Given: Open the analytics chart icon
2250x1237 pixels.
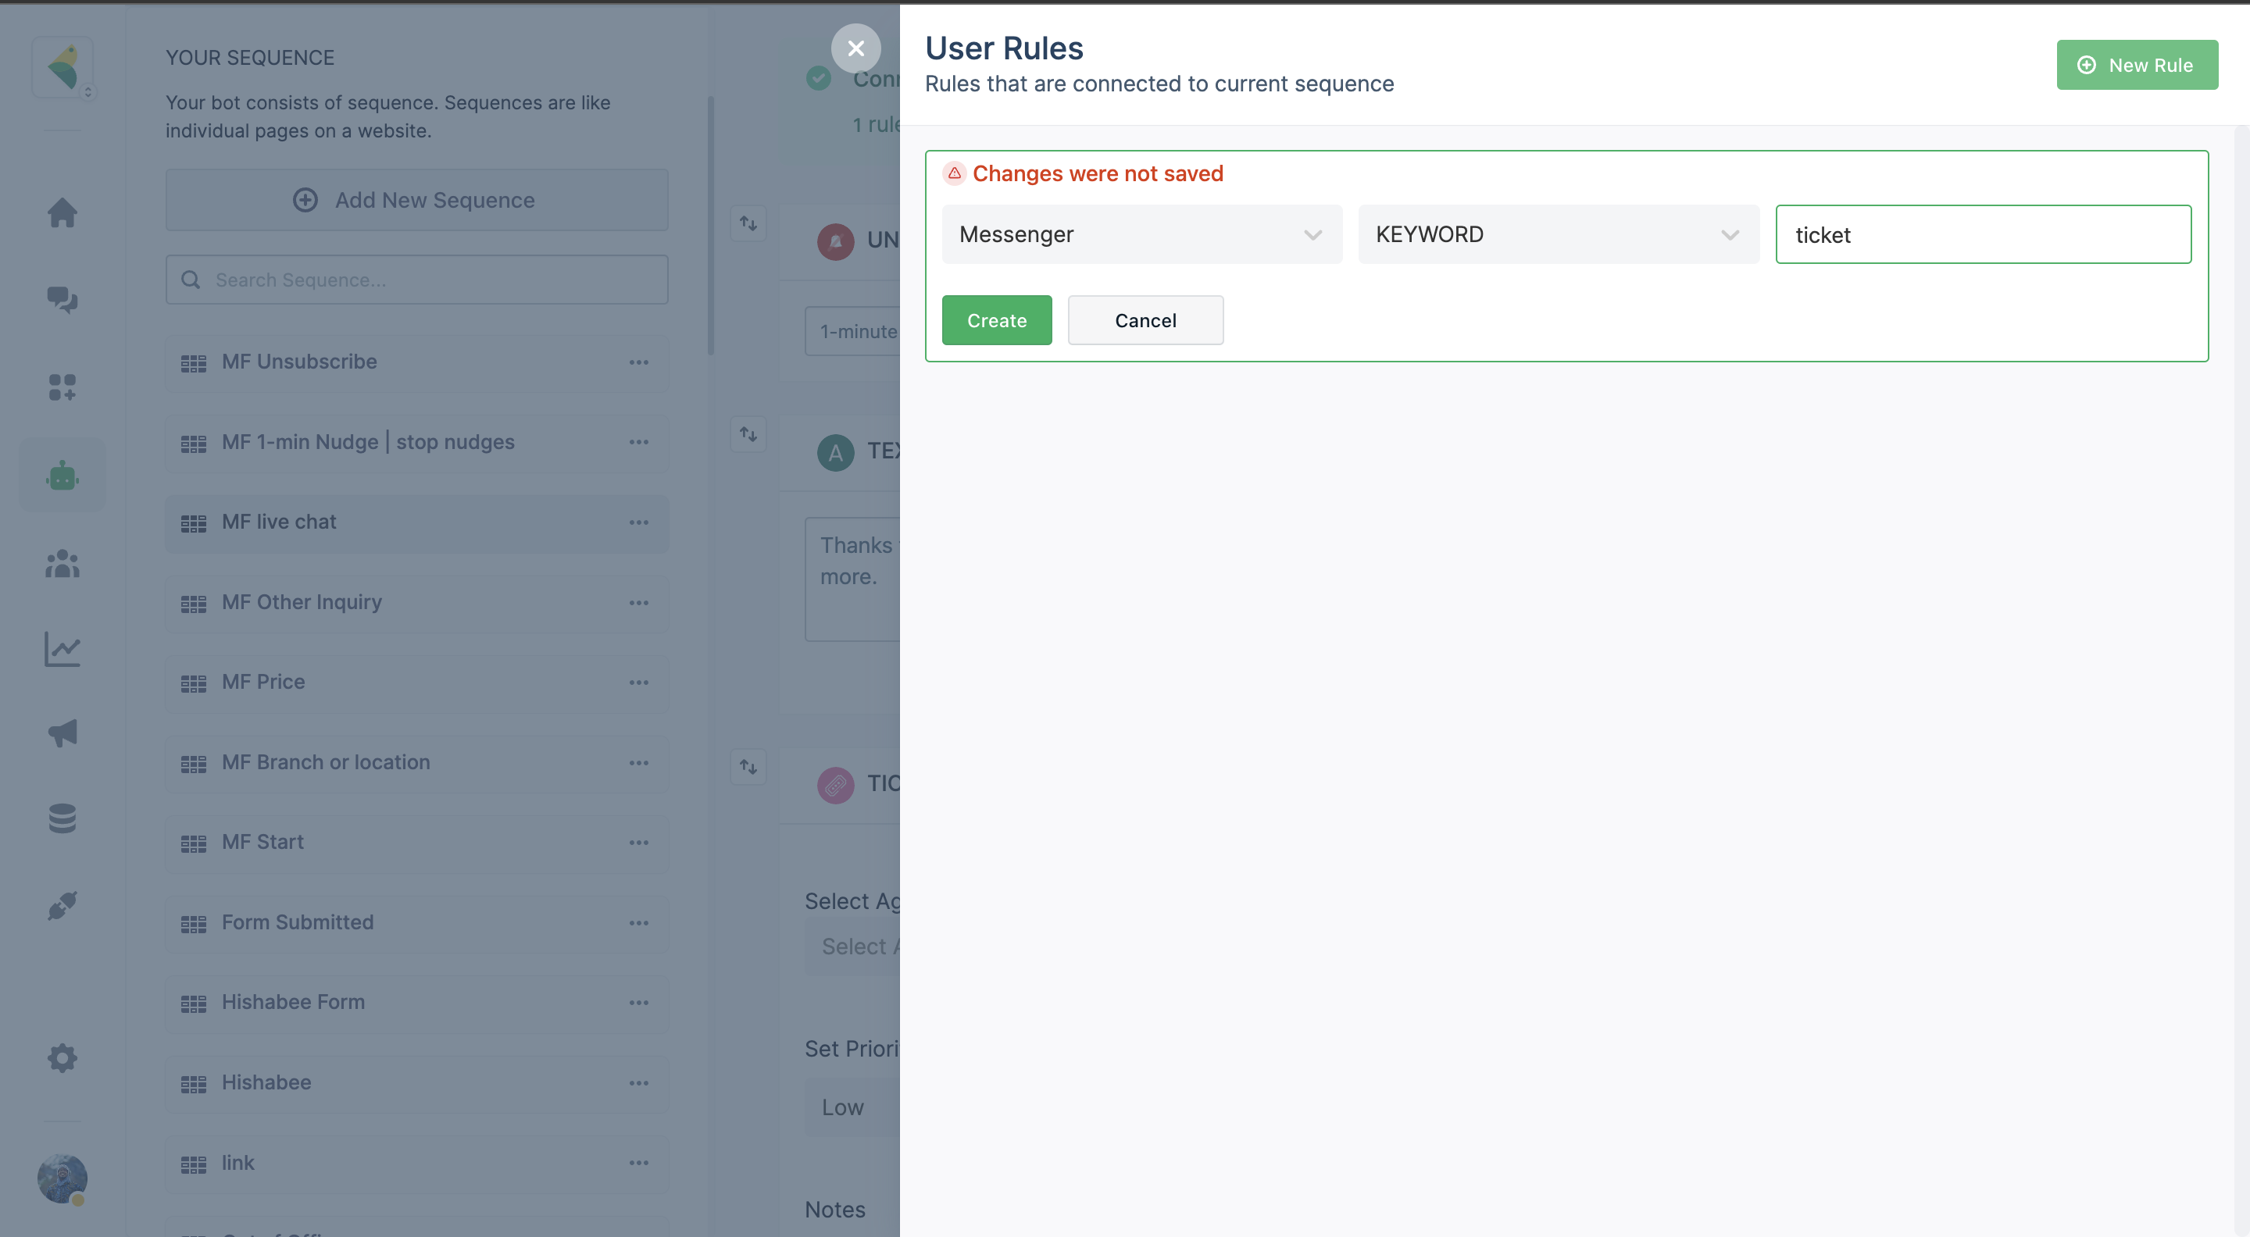Looking at the screenshot, I should tap(62, 649).
